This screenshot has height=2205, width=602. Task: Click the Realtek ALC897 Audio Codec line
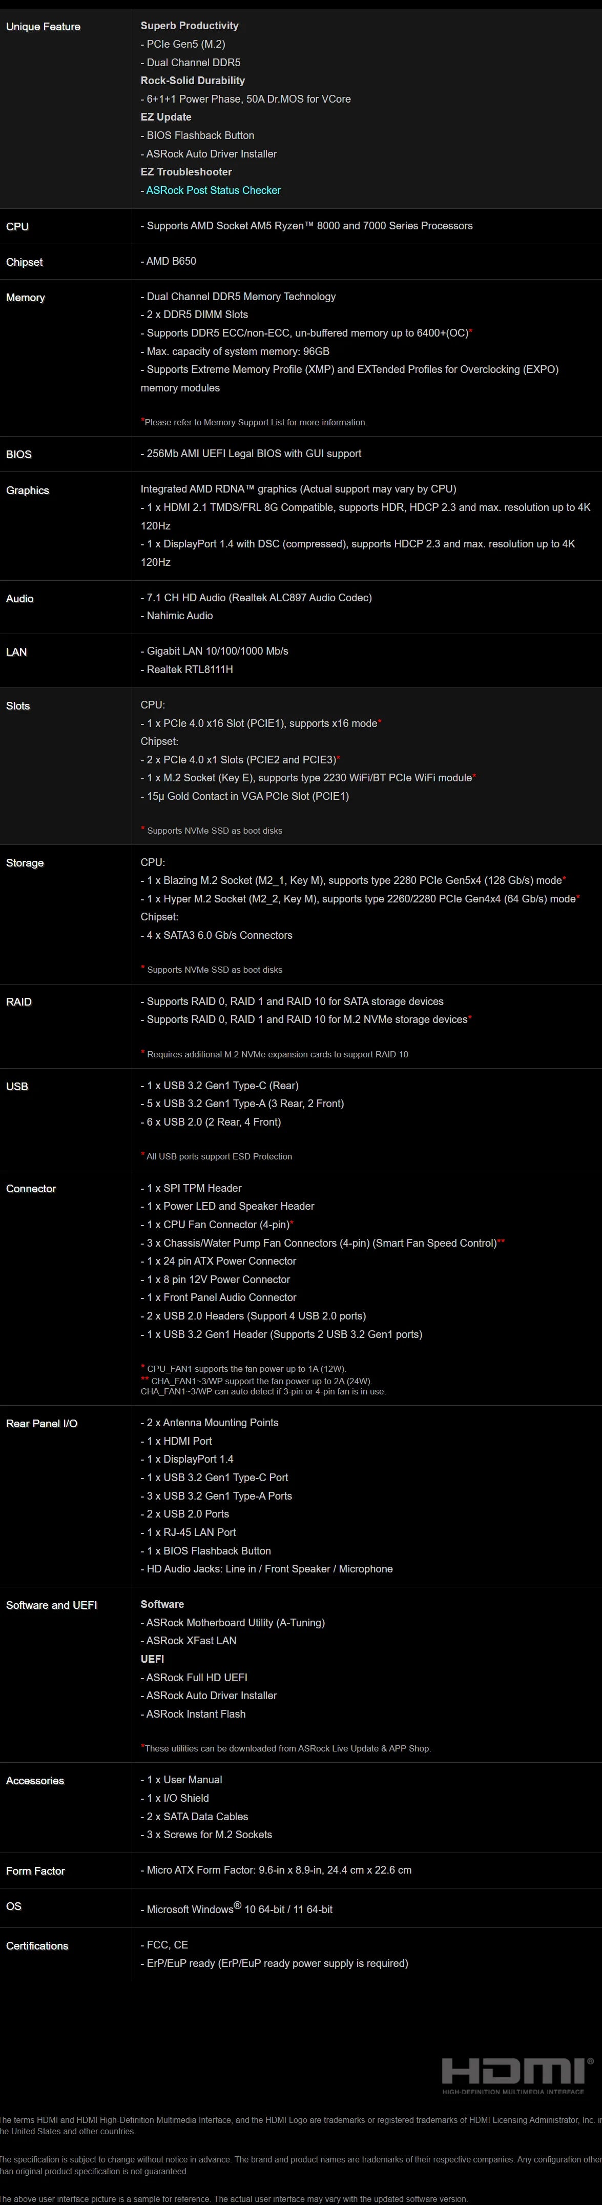[x=256, y=598]
